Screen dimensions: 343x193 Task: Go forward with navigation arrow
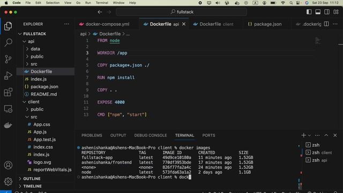click(x=109, y=12)
